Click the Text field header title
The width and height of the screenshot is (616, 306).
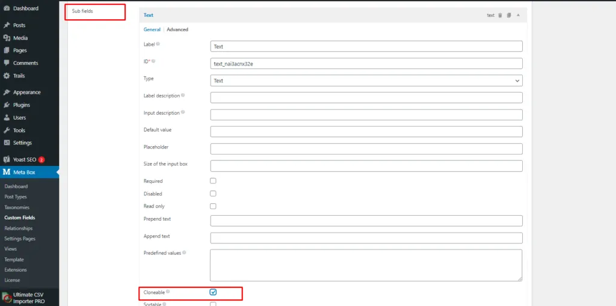point(149,15)
